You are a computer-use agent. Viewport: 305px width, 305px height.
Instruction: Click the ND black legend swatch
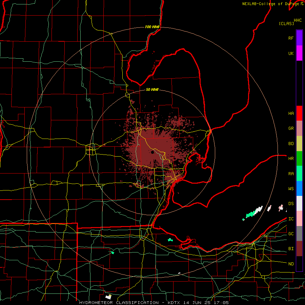click(x=299, y=264)
